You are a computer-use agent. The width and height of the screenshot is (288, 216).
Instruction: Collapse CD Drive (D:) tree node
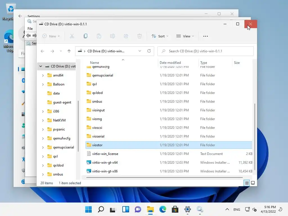(x=40, y=66)
